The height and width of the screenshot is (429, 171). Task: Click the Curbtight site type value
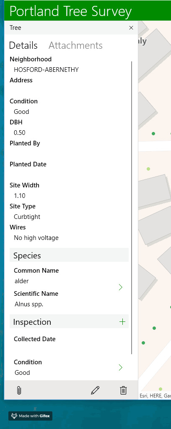point(27,217)
